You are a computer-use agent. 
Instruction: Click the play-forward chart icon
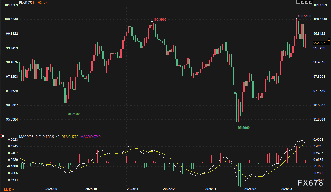[306, 2]
